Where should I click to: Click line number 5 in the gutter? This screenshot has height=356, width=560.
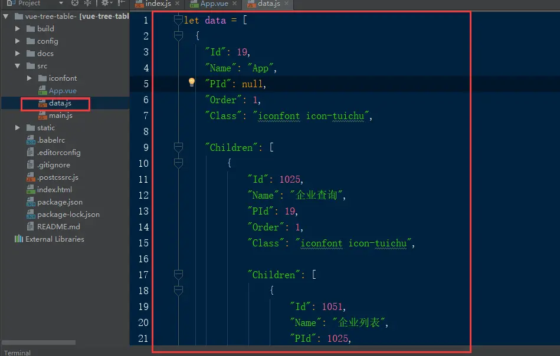[146, 84]
